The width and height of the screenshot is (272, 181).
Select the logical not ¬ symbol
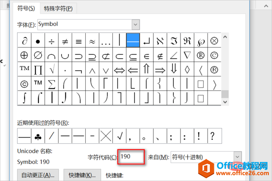pos(79,69)
